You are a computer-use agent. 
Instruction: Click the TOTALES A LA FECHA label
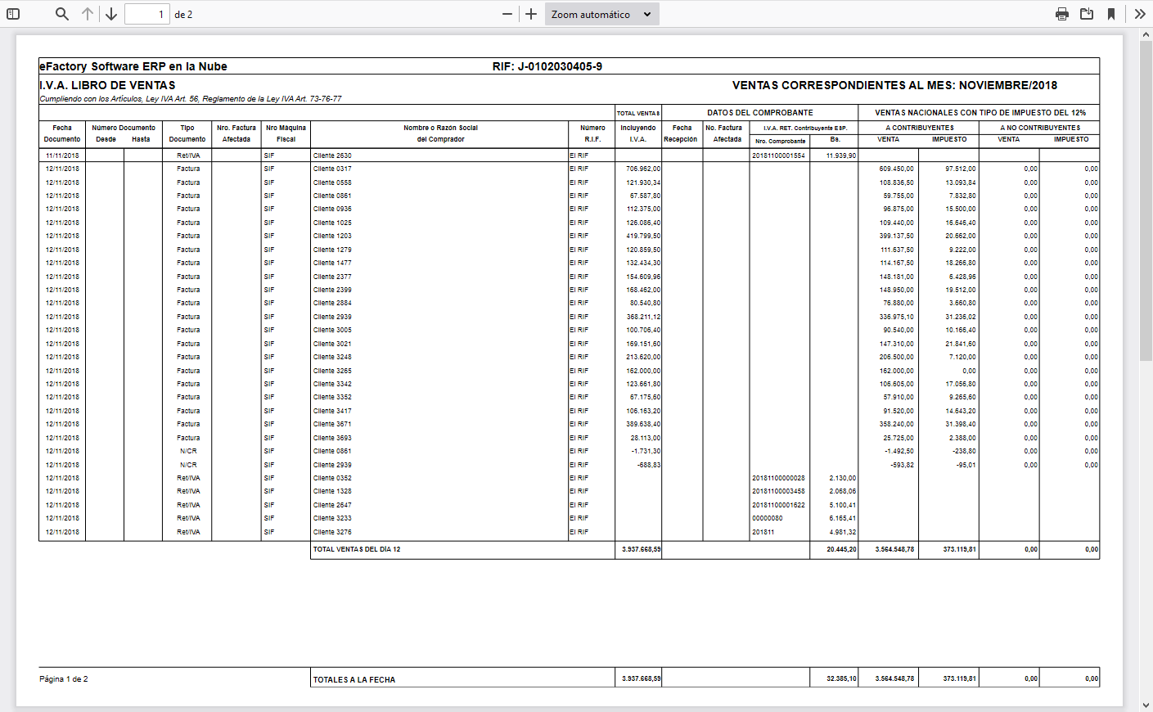pos(354,679)
